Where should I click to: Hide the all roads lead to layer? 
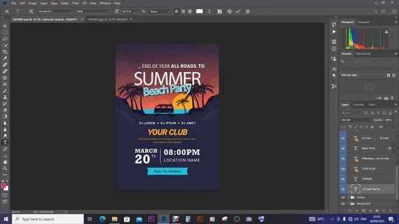click(x=343, y=189)
